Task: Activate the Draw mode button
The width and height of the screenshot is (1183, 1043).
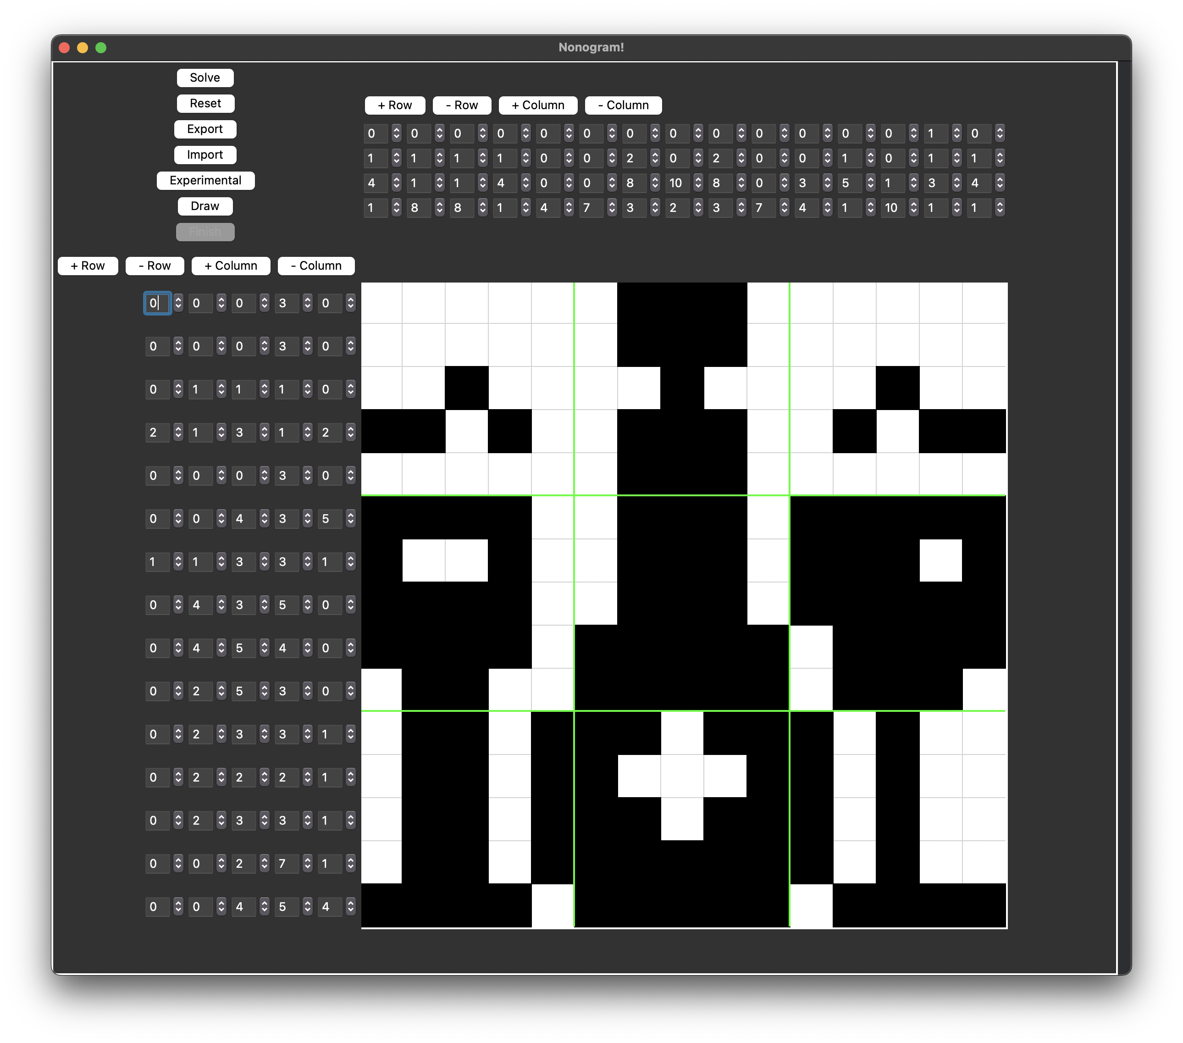Action: (x=205, y=206)
